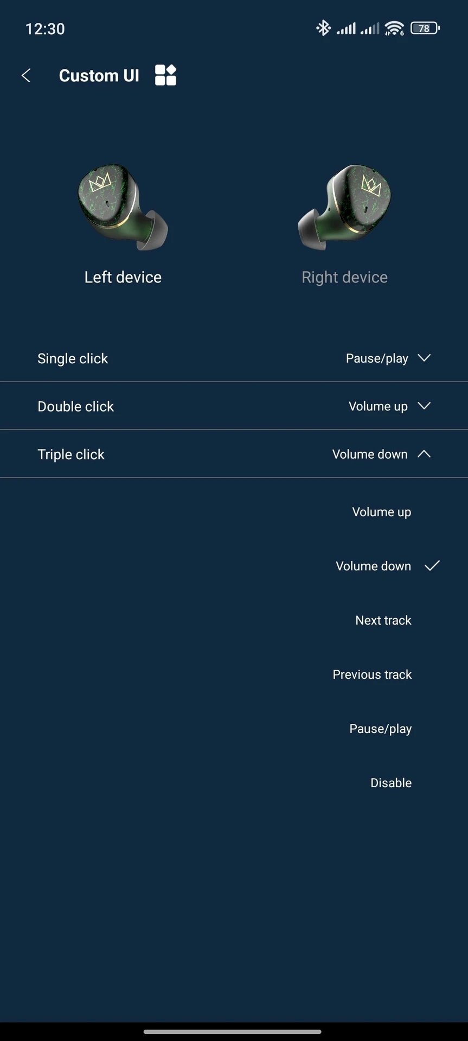Select the Next track option
468x1041 pixels.
tap(383, 620)
